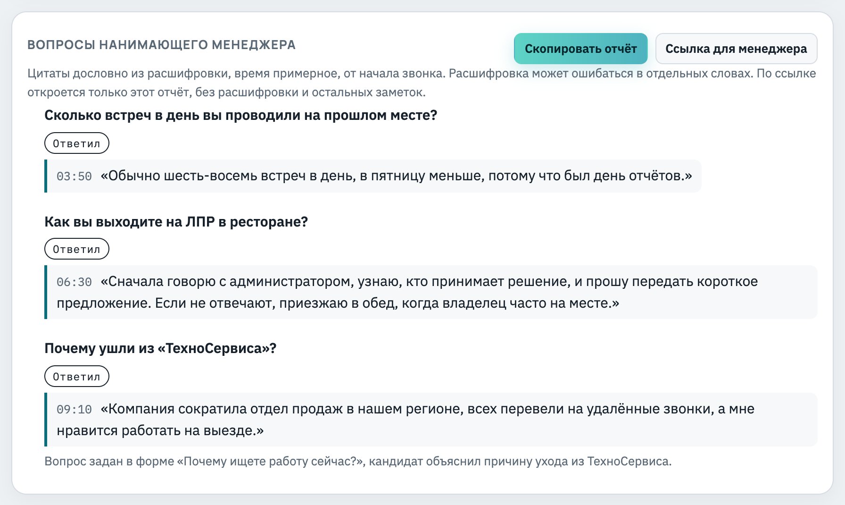Select heading «Вопросы нанимающего менеджера»
The height and width of the screenshot is (505, 845).
tap(161, 45)
